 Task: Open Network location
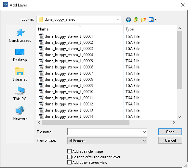(20, 113)
